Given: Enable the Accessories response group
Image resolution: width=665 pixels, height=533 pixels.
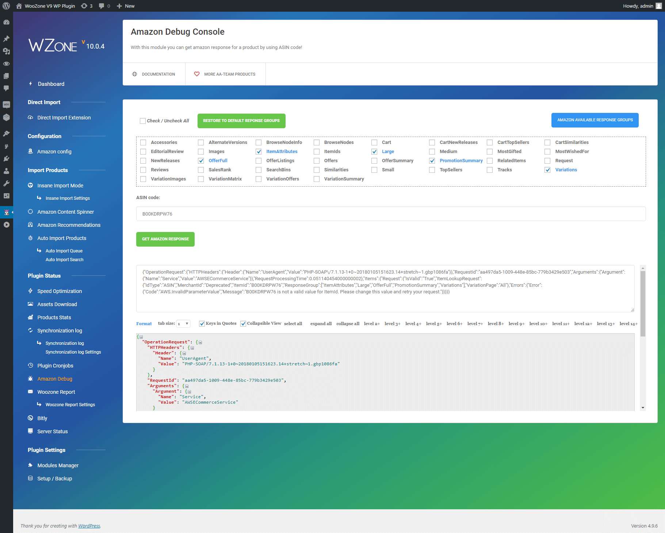Looking at the screenshot, I should (143, 142).
